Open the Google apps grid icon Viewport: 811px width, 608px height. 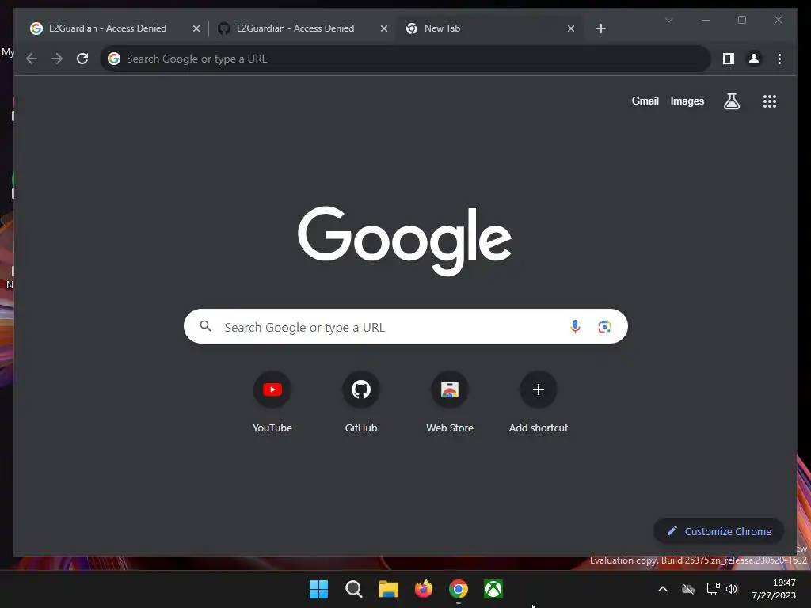coord(770,101)
